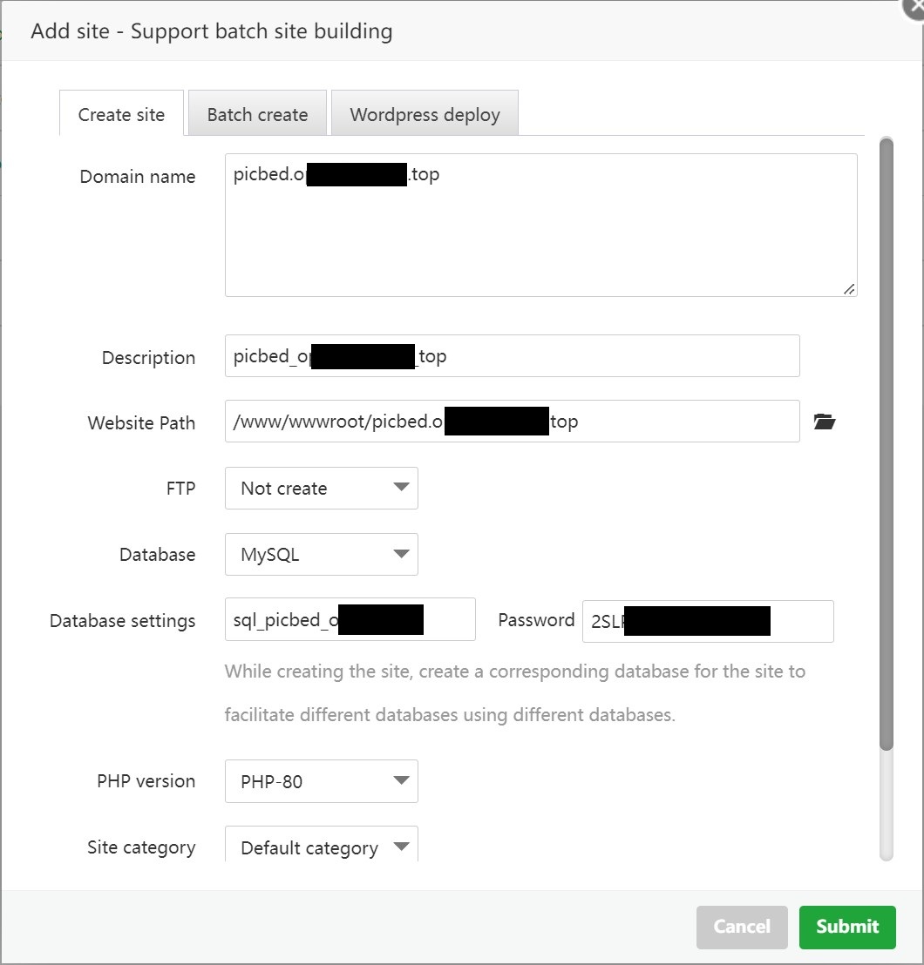Go to the Wordpress deploy tab
The width and height of the screenshot is (924, 965).
425,114
